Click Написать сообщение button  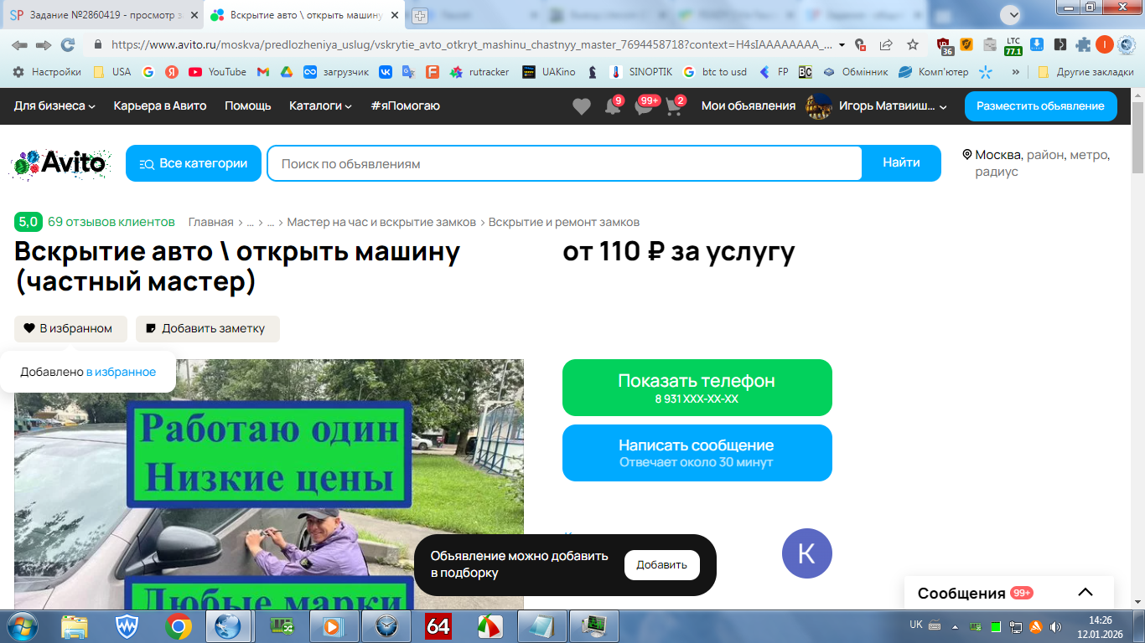697,453
